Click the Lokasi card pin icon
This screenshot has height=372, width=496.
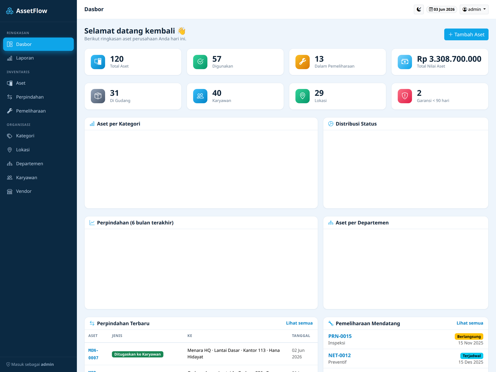[303, 96]
